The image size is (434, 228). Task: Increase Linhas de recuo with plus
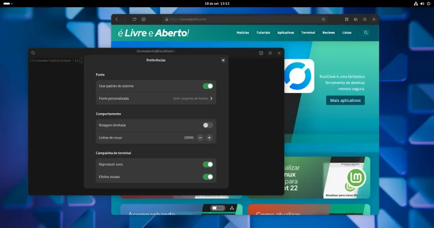tap(209, 138)
